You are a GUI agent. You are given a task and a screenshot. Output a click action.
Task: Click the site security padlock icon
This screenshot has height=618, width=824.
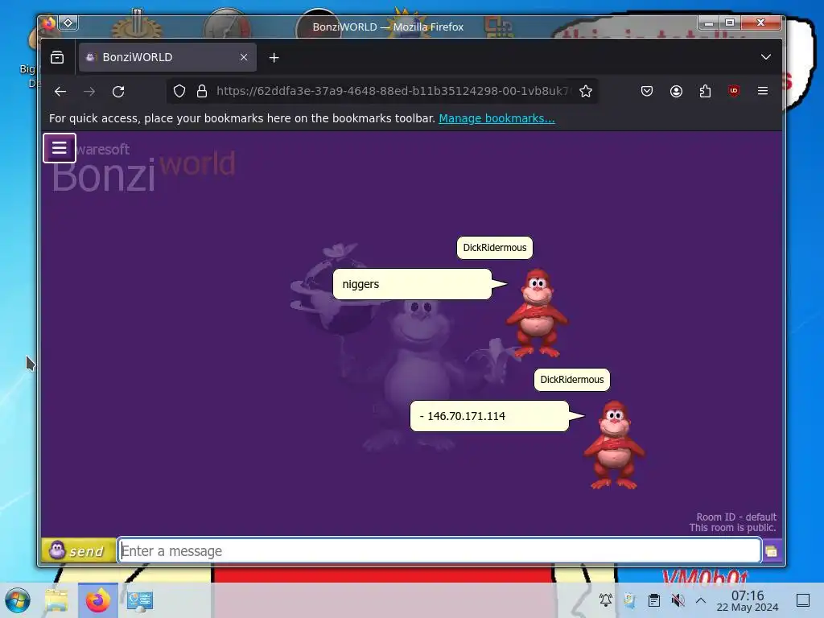coord(202,92)
